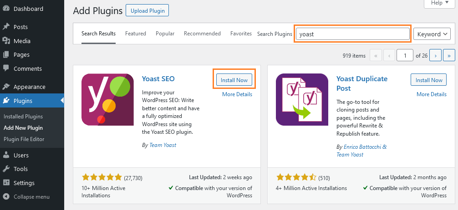Click the 10+ Million Active Installations text
The height and width of the screenshot is (210, 458).
point(103,192)
